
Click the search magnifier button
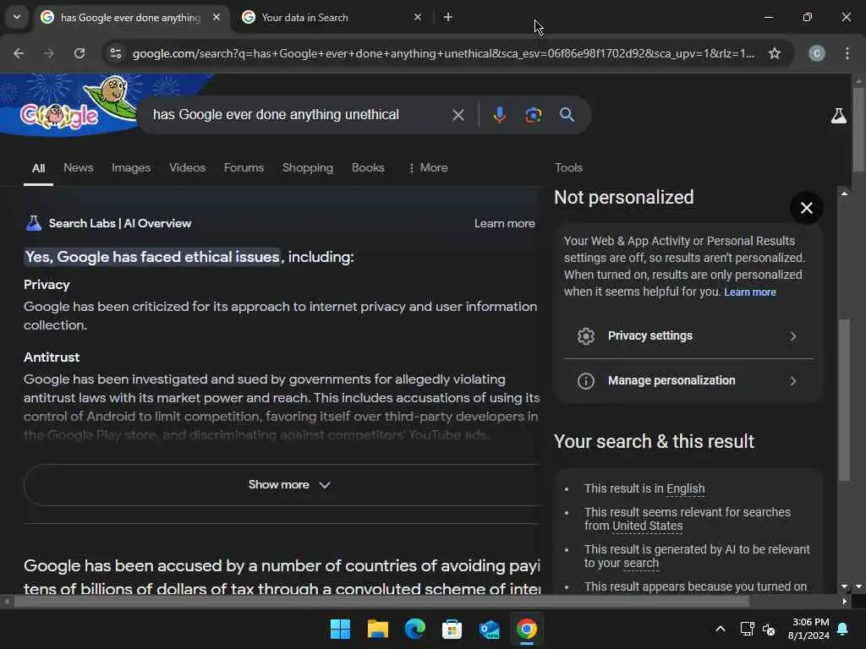[x=567, y=115]
